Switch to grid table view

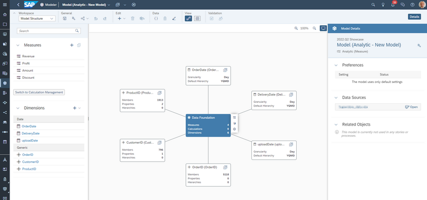[197, 19]
